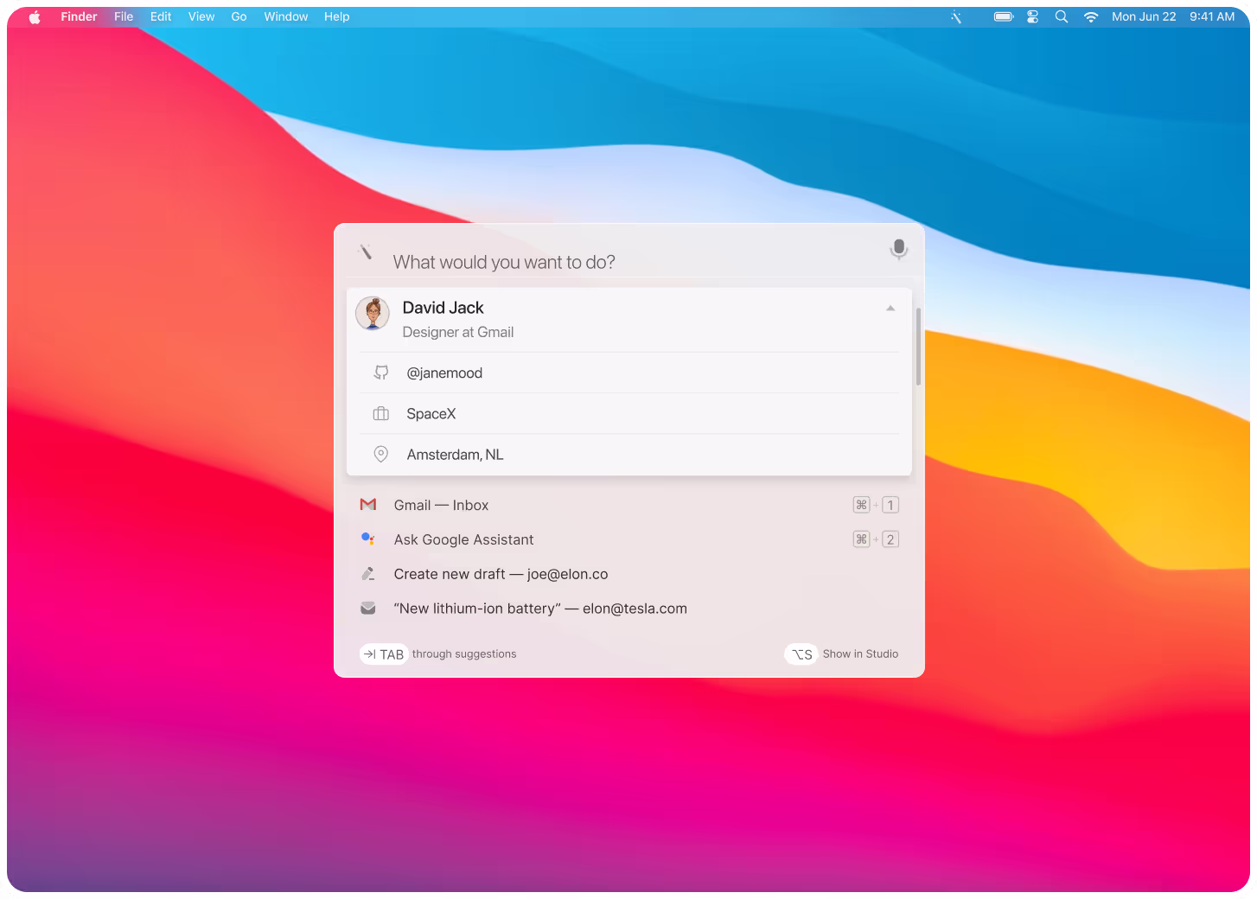The height and width of the screenshot is (899, 1257).
Task: Click the name David Jack
Action: [443, 308]
